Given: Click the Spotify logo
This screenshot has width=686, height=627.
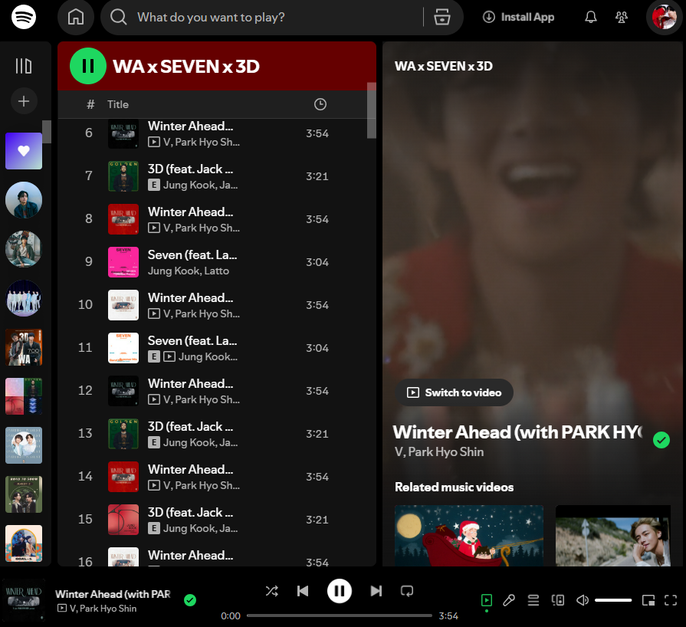Looking at the screenshot, I should [24, 17].
